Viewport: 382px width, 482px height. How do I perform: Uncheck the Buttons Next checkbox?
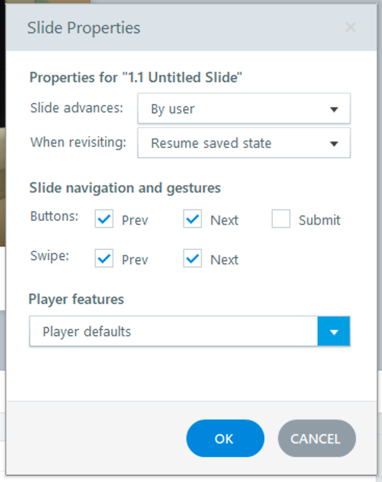(x=193, y=220)
